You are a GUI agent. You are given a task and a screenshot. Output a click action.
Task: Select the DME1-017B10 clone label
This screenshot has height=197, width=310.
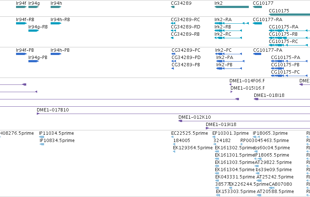(x=53, y=110)
